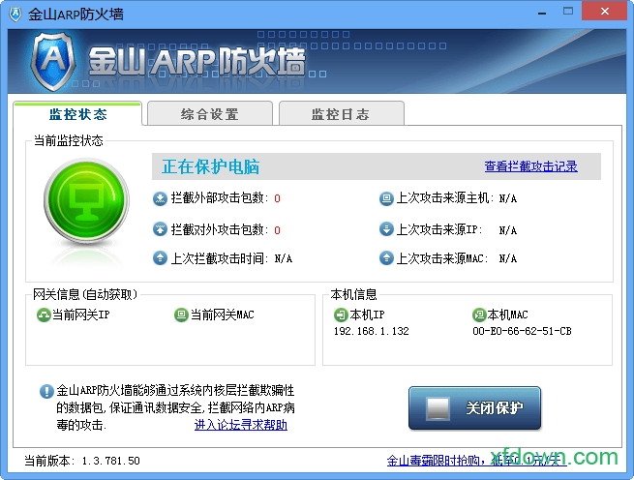The image size is (634, 480).
Task: Click the current gateway MAC icon
Action: click(x=181, y=315)
